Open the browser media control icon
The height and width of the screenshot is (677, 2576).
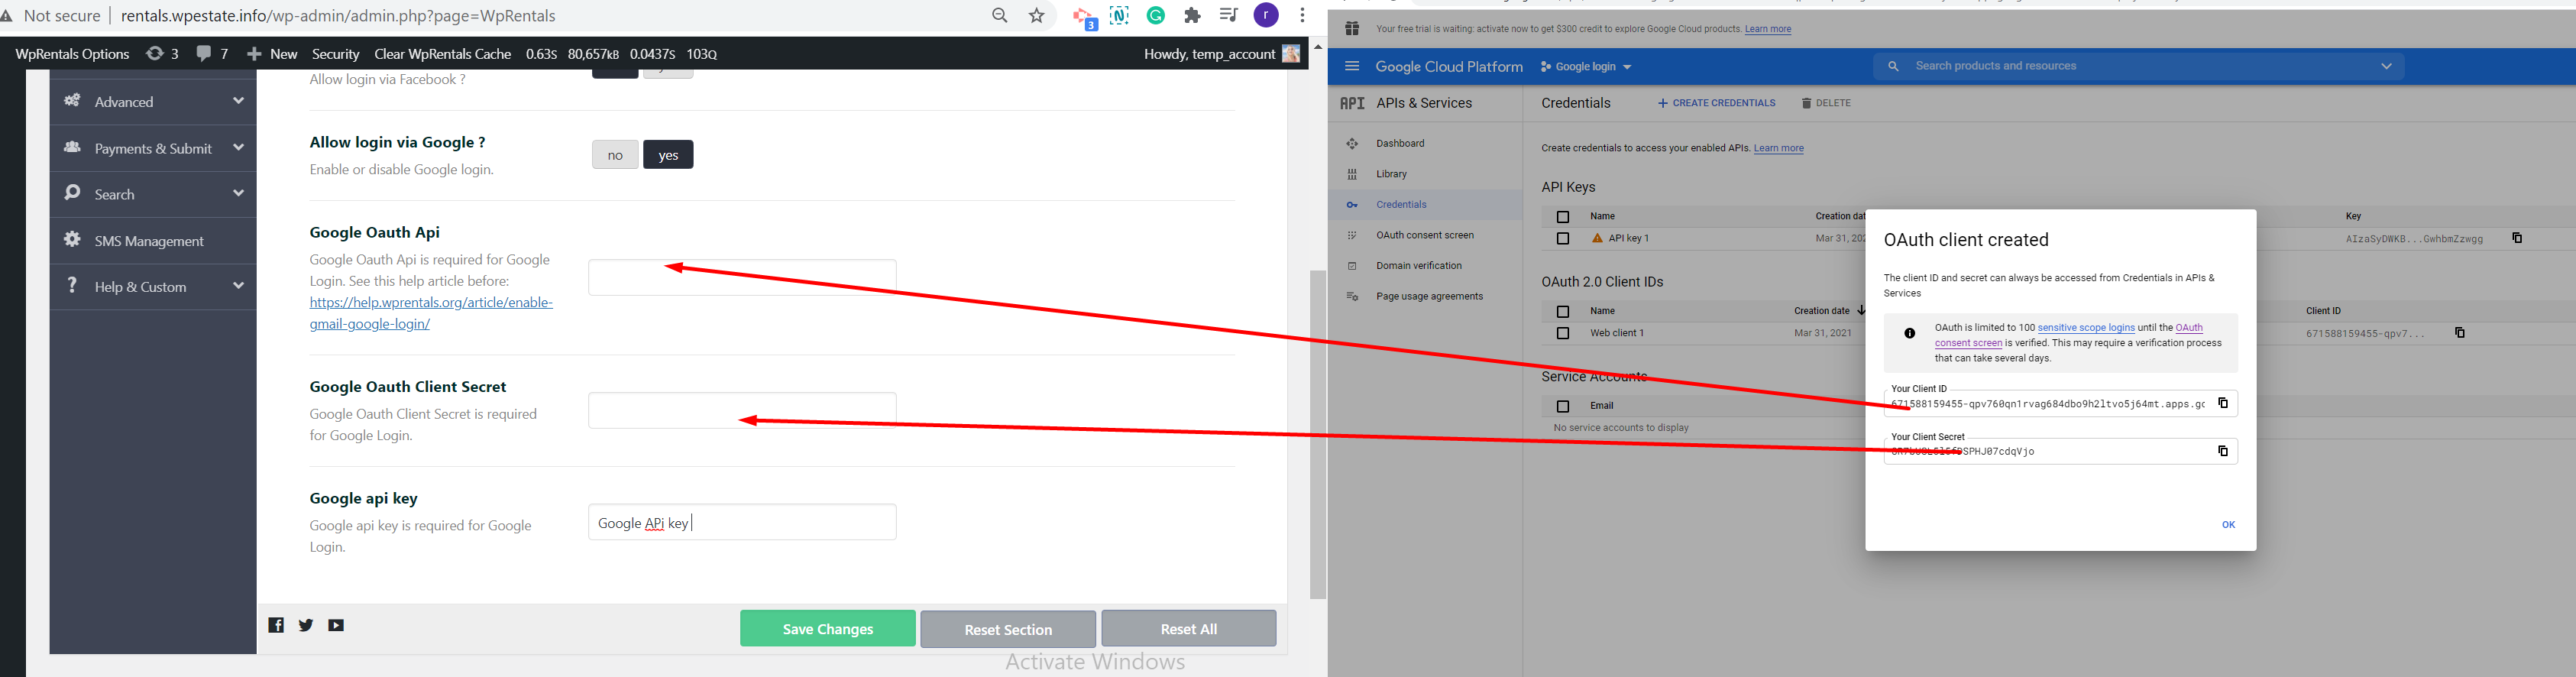1229,15
